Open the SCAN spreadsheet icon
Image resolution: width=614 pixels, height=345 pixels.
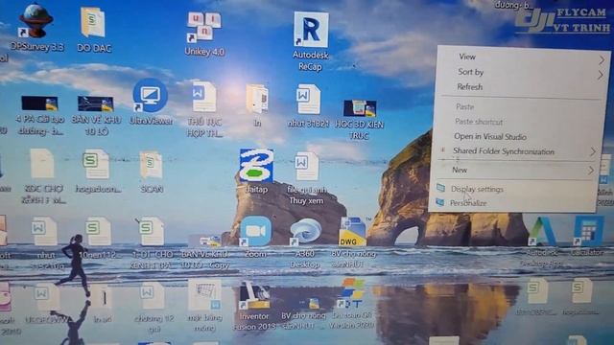point(151,165)
